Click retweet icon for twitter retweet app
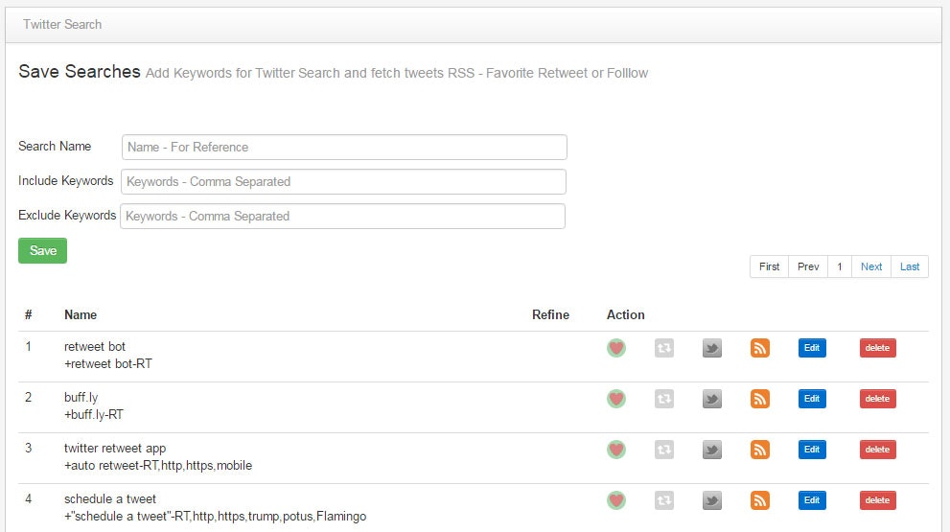The height and width of the screenshot is (532, 950). 664,450
